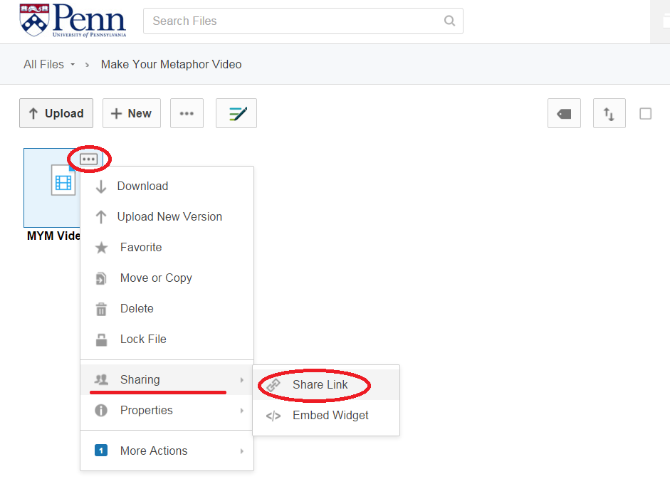Choose Download from the context menu
The image size is (670, 479).
click(167, 186)
